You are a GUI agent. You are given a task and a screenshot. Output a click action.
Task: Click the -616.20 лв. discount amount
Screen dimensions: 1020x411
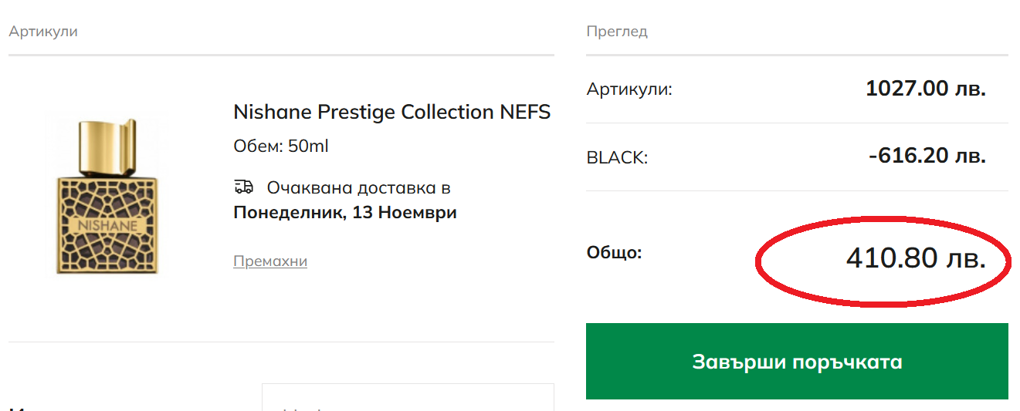[x=927, y=157]
